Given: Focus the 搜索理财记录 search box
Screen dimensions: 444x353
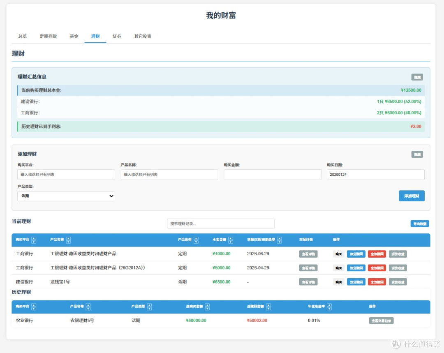Looking at the screenshot, I should click(x=221, y=224).
